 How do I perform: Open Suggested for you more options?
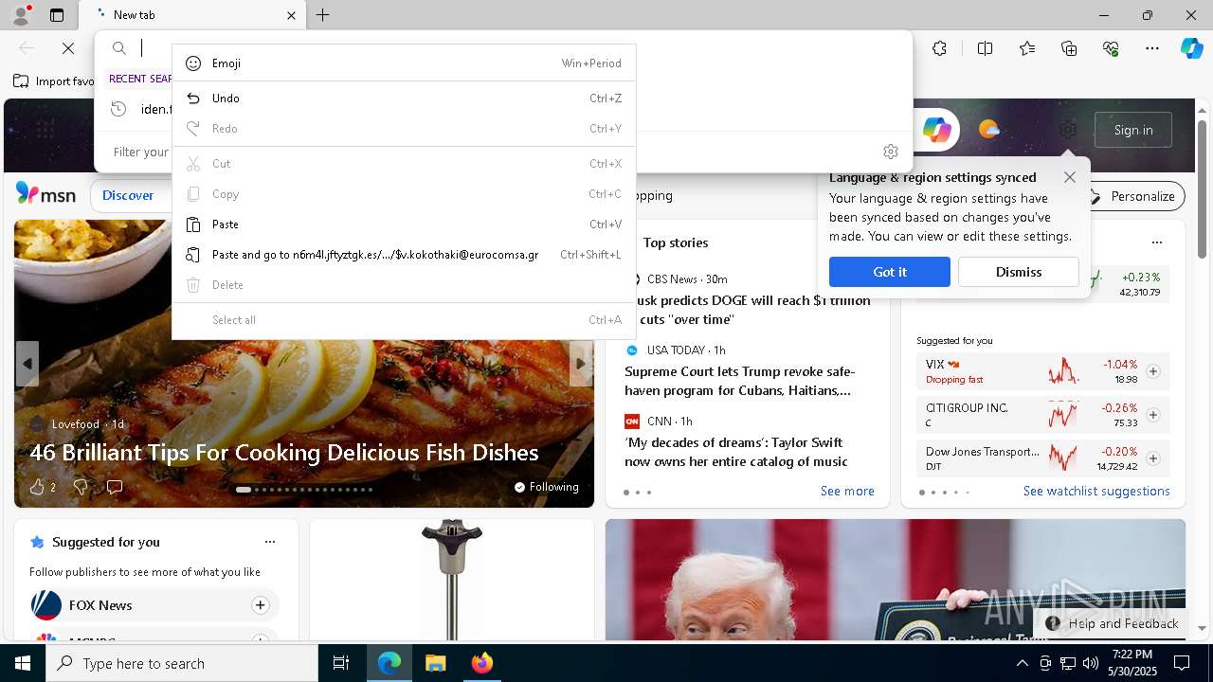click(270, 542)
